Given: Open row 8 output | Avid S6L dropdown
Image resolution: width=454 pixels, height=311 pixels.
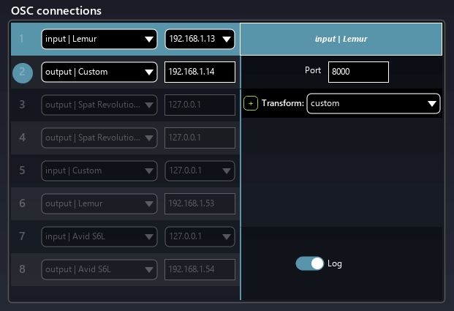Looking at the screenshot, I should [99, 269].
